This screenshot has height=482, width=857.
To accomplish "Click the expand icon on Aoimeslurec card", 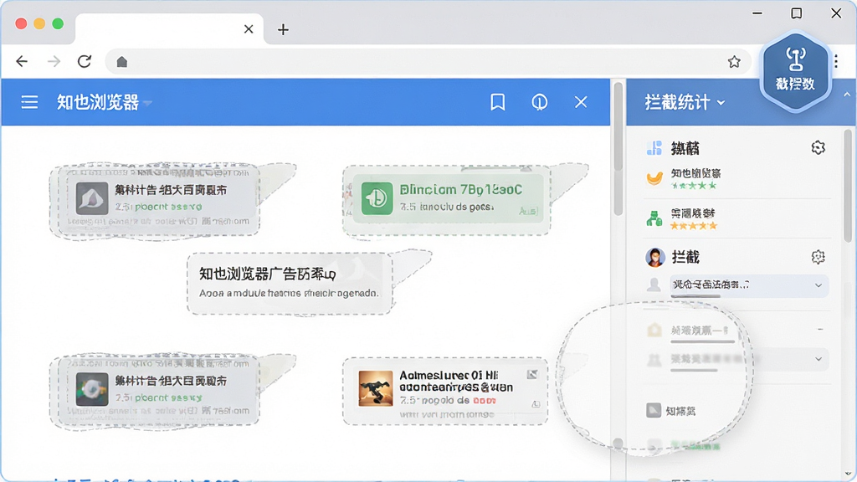I will [531, 374].
